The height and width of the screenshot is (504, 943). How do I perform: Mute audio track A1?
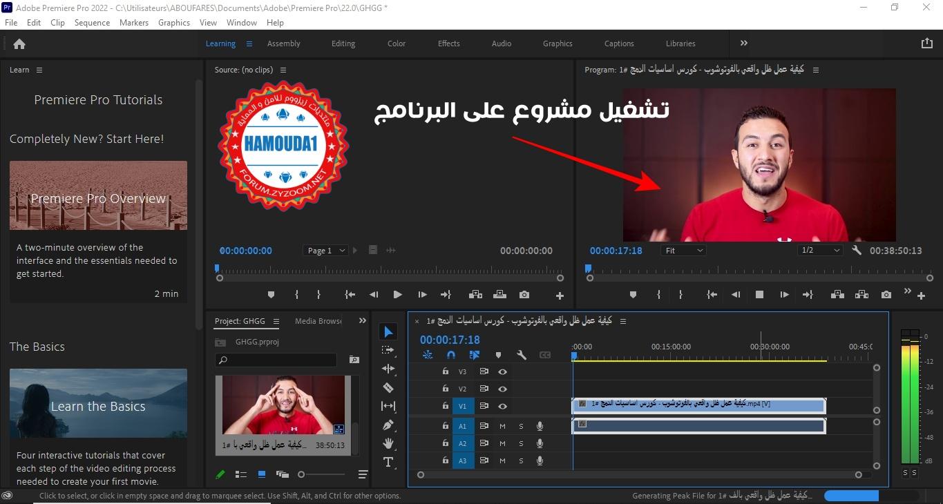pos(502,426)
